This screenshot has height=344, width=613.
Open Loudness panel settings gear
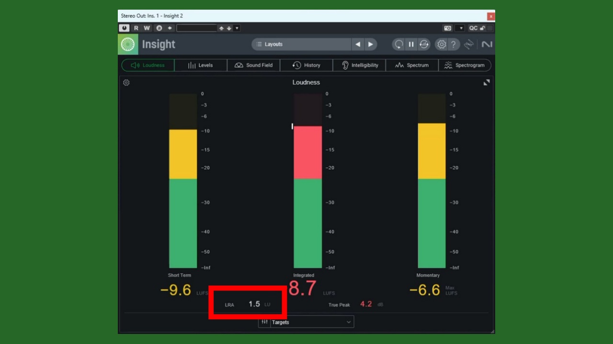click(x=126, y=83)
